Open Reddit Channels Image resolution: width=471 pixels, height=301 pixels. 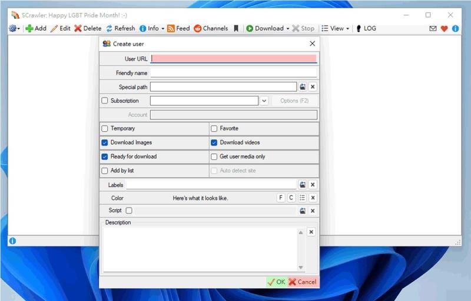pyautogui.click(x=211, y=28)
